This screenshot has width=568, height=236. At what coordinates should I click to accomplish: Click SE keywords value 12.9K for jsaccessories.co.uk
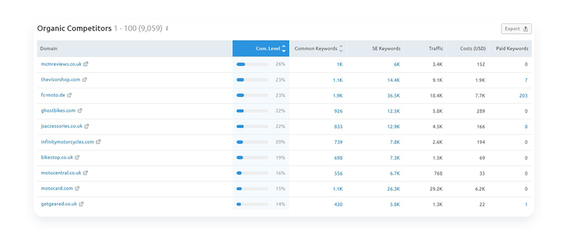click(394, 126)
